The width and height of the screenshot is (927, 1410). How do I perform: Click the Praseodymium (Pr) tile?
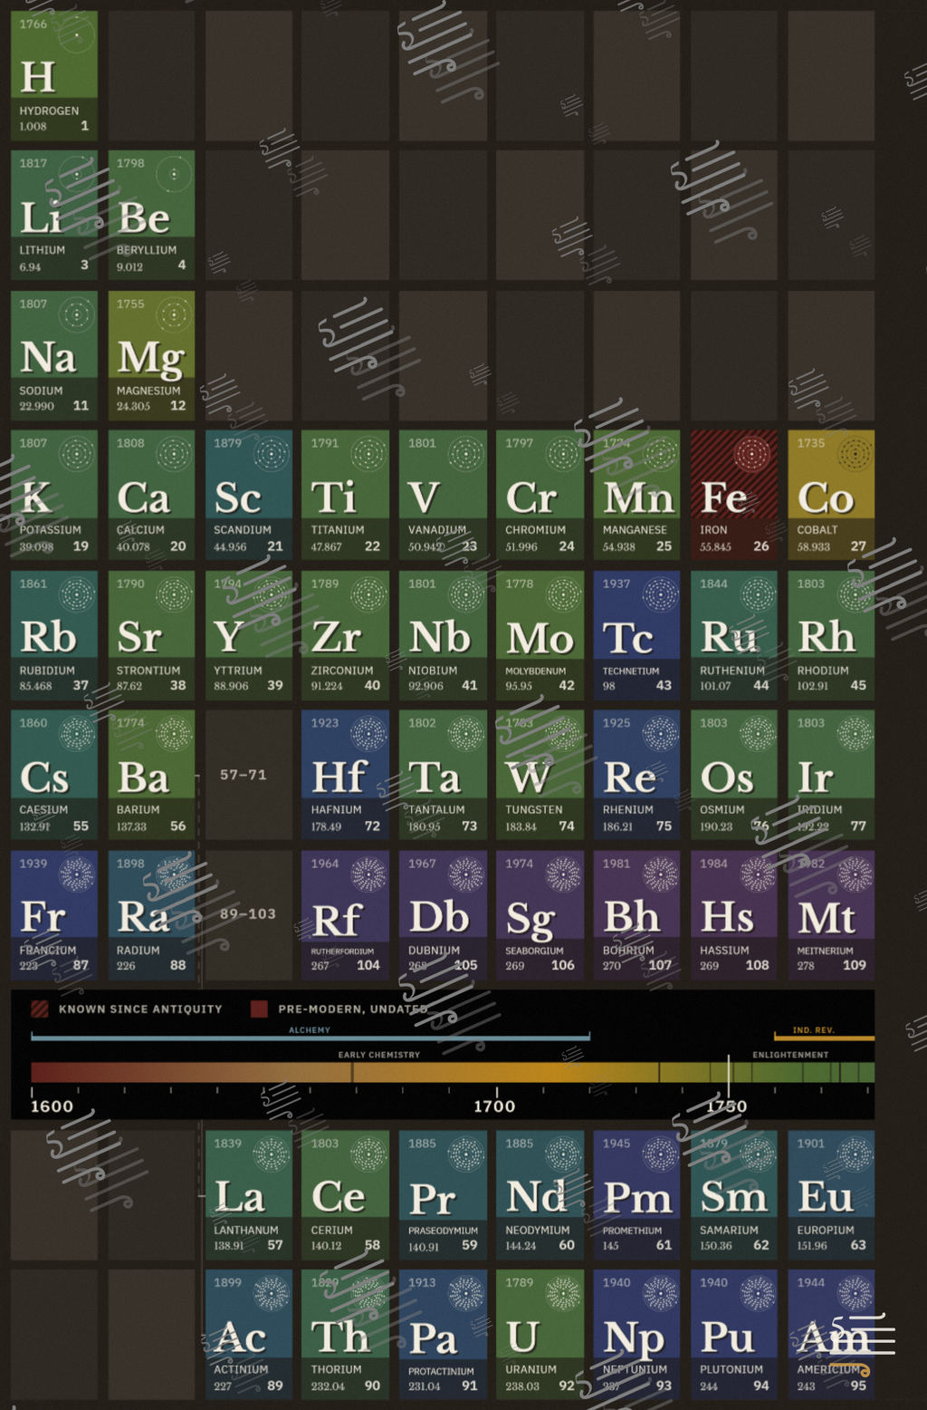443,1195
